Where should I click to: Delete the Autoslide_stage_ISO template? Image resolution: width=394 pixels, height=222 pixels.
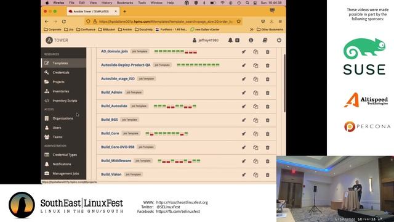[x=268, y=79]
